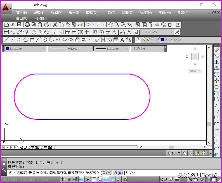This screenshot has width=222, height=183.
Task: Click the Help question mark icon
Action: tap(178, 25)
